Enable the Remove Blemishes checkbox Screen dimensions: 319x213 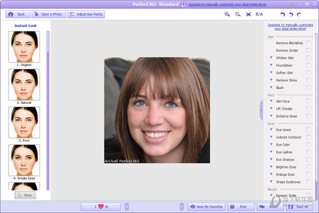pyautogui.click(x=309, y=43)
